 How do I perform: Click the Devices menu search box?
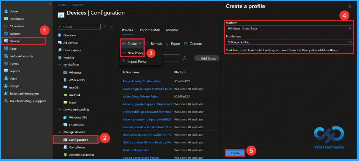click(79, 27)
